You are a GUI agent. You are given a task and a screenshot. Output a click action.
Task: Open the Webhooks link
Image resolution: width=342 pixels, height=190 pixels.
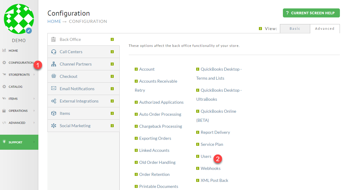coord(211,168)
